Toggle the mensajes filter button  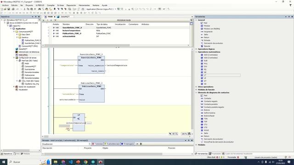click(x=128, y=144)
